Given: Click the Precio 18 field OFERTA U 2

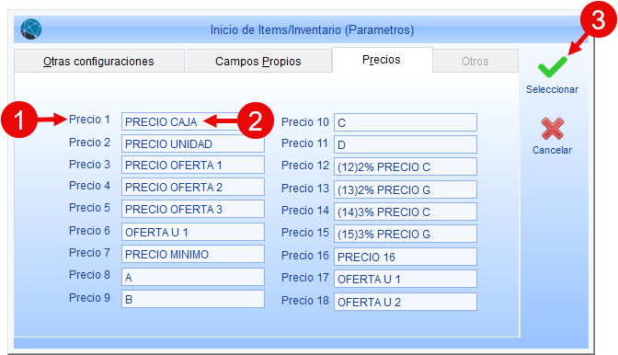Looking at the screenshot, I should tap(406, 302).
